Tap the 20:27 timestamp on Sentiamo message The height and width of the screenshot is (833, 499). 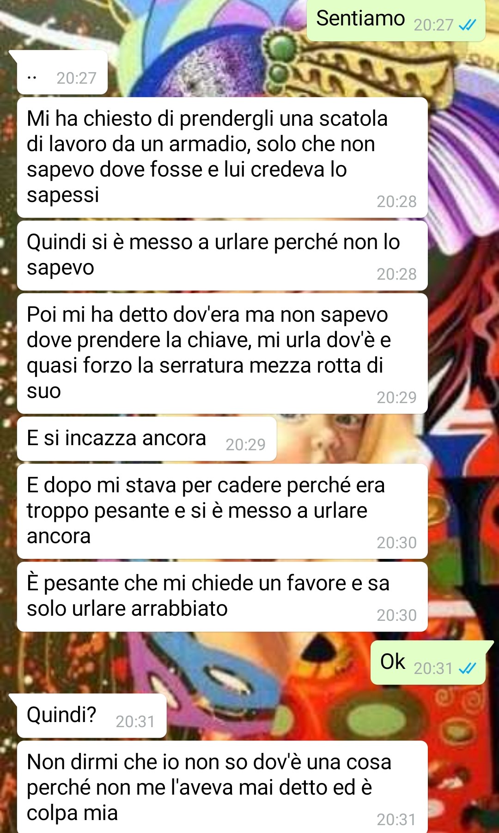click(x=433, y=25)
